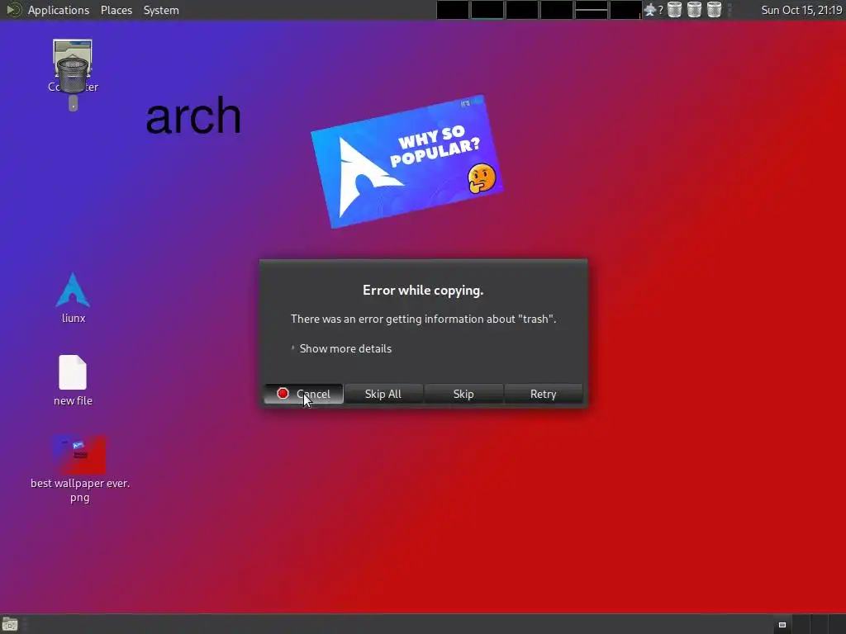This screenshot has width=846, height=634.
Task: Click the MATE logo icon in top panel
Action: 13,10
